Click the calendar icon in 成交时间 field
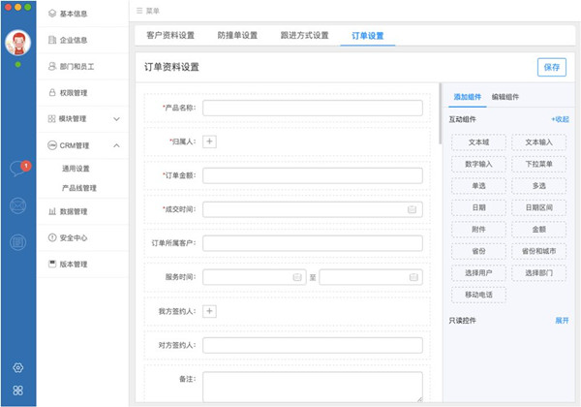This screenshot has height=407, width=581. coord(412,209)
